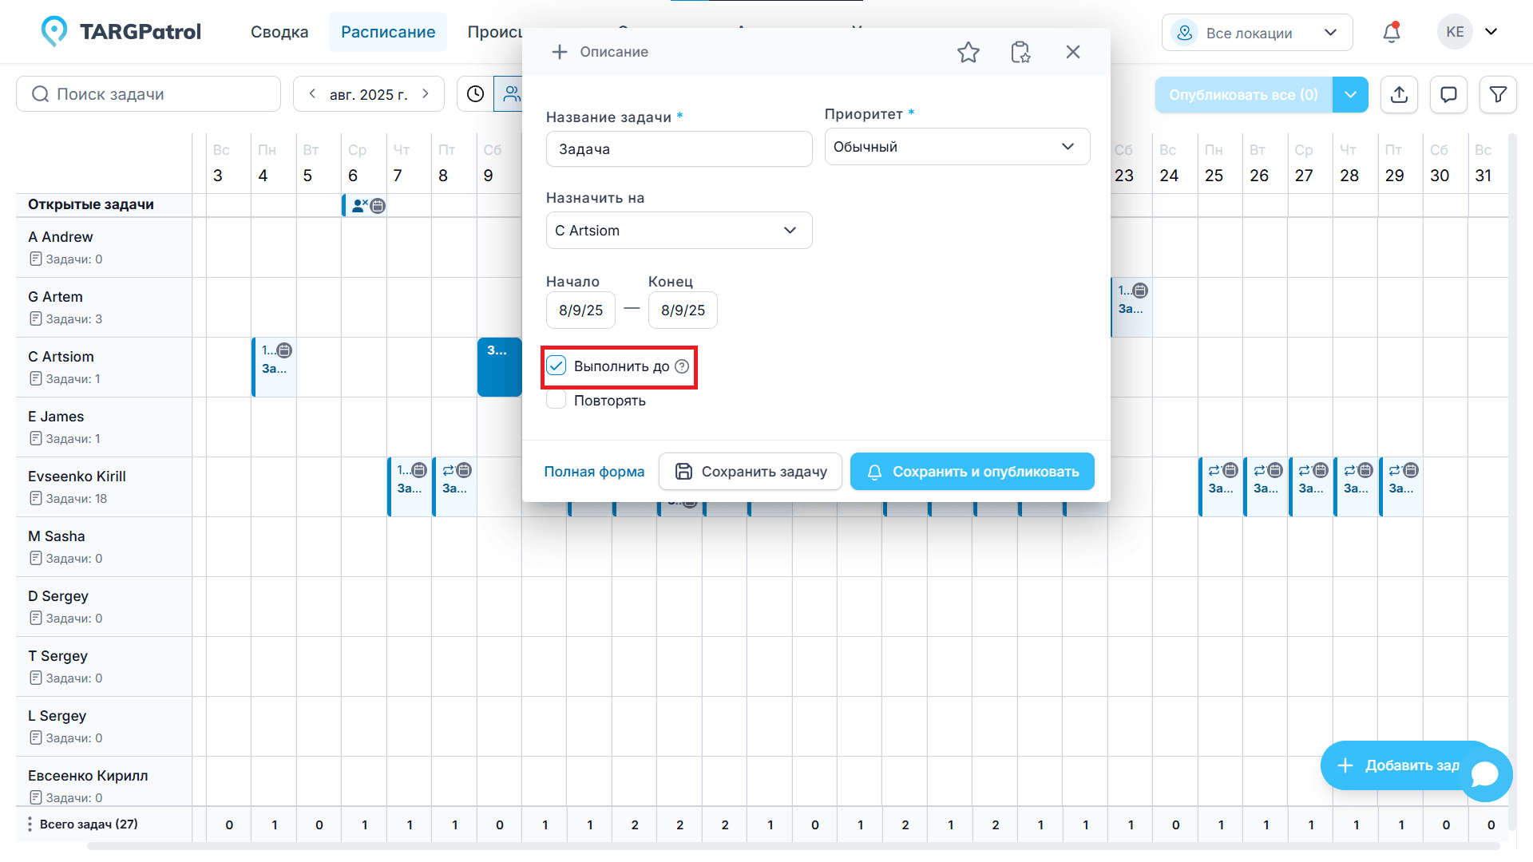Open the notifications bell
The image size is (1533, 862).
1392,33
